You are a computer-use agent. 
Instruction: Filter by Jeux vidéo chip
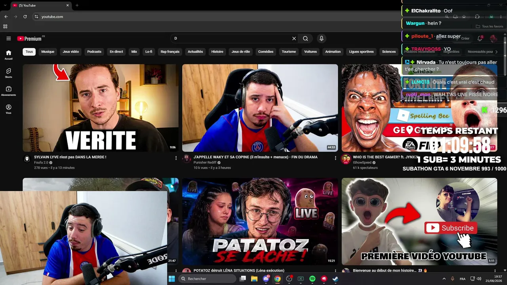point(71,51)
